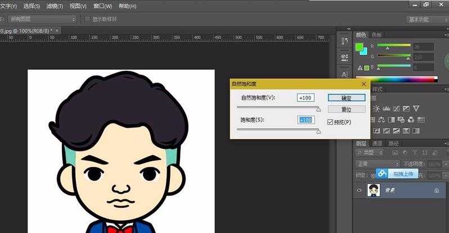
Task: Click the 确定 button in Vibrance dialog
Action: pyautogui.click(x=346, y=98)
